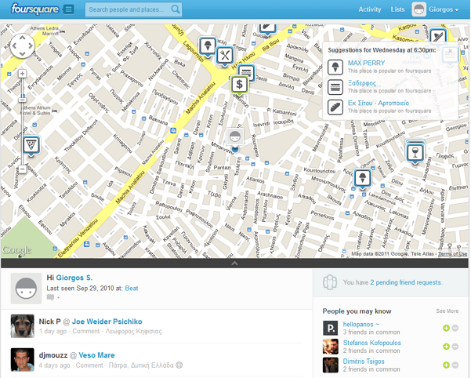Click Dimitris Tsigos avatar thumbnail
Screen dimensions: 471x378
click(x=331, y=365)
